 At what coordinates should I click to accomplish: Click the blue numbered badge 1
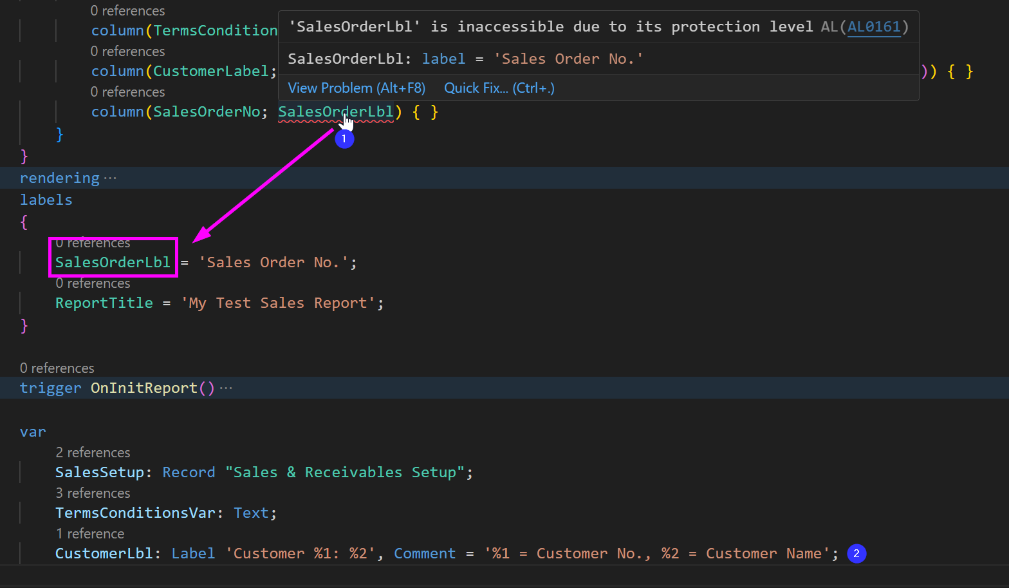point(344,138)
